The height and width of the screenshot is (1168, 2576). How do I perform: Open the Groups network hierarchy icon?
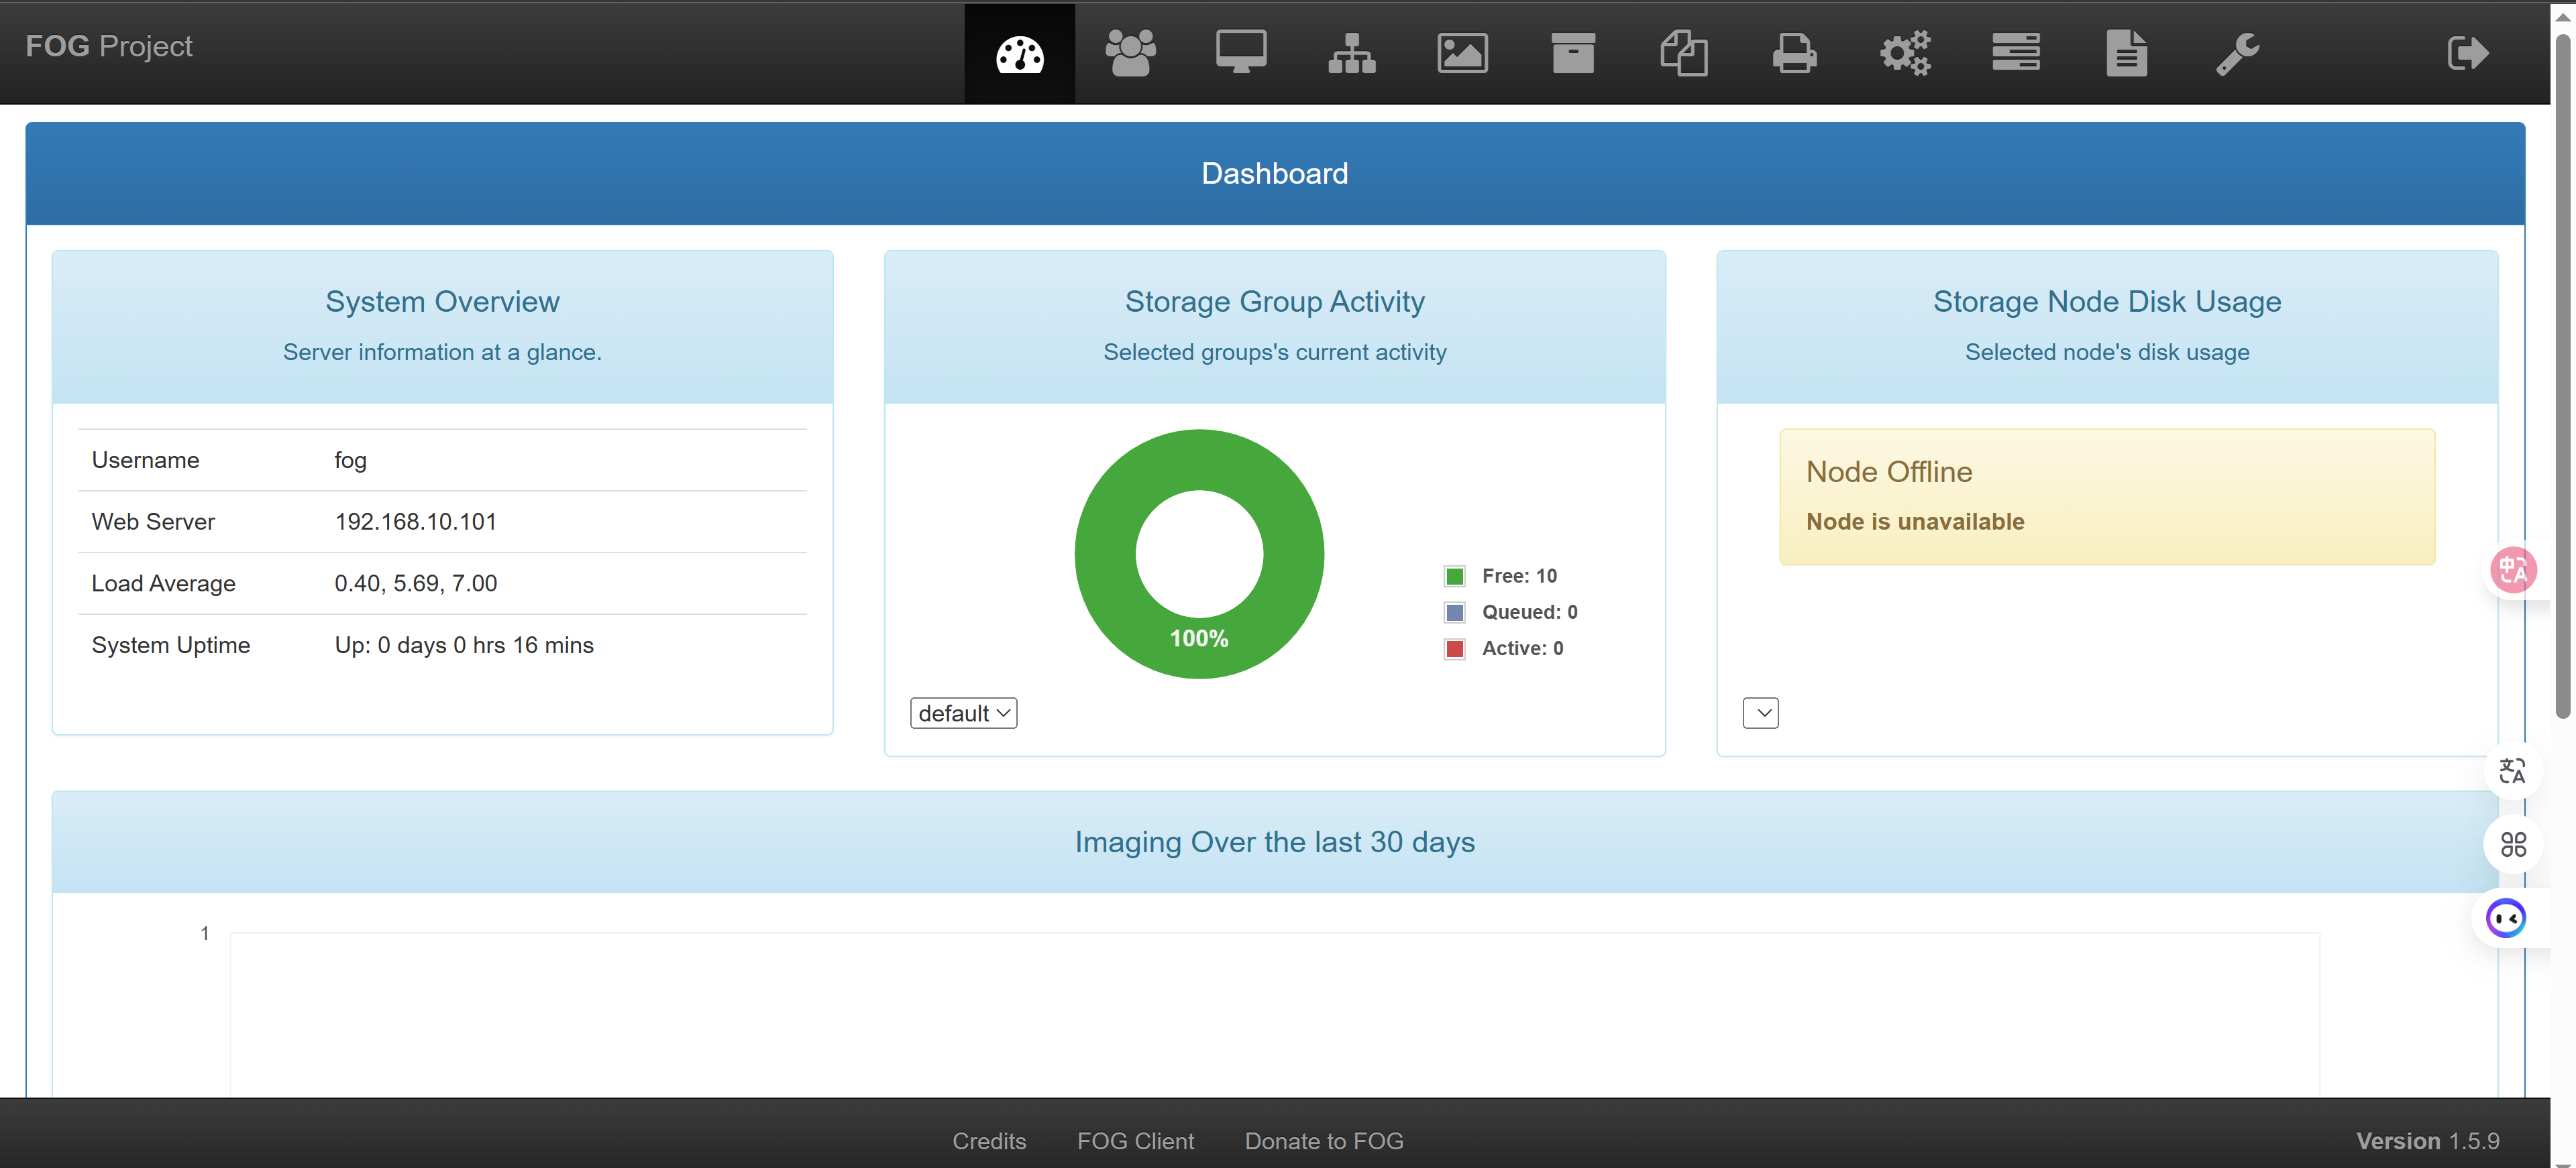pos(1352,53)
